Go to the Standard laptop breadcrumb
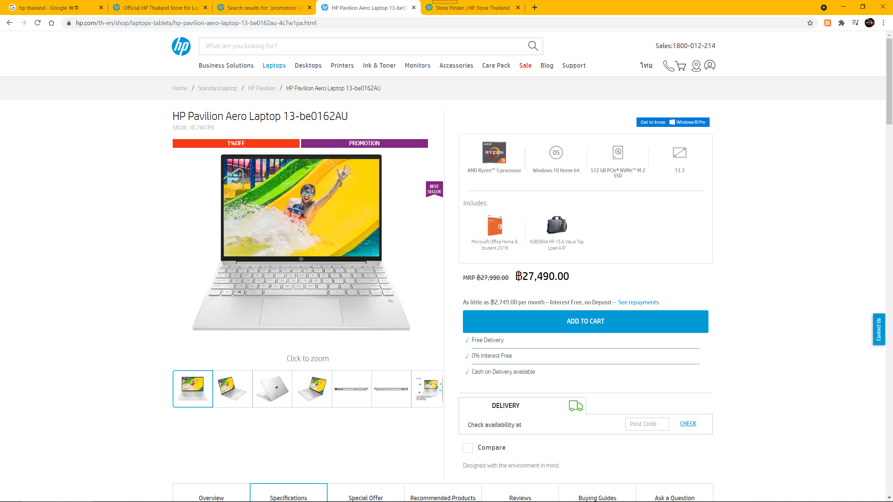This screenshot has height=502, width=893. point(217,88)
